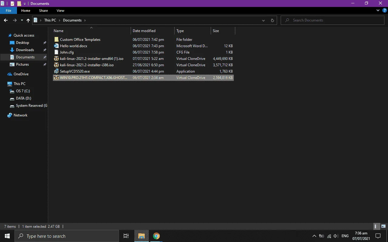Image resolution: width=388 pixels, height=242 pixels.
Task: Click the Search Documents field
Action: [333, 20]
